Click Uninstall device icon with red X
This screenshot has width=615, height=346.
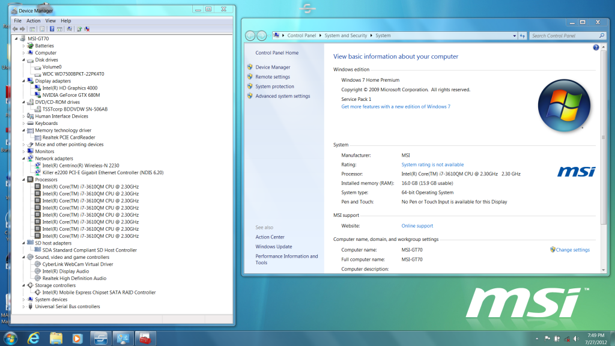pyautogui.click(x=87, y=29)
